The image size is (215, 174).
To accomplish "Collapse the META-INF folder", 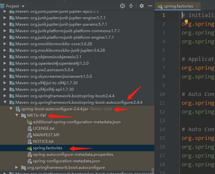I will [17, 115].
